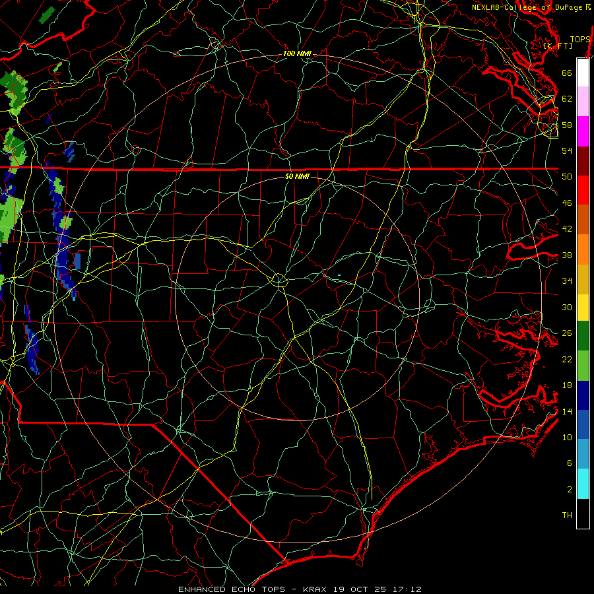The width and height of the screenshot is (594, 594).
Task: Click the dark red swatch between 50 and 54
Action: click(583, 161)
